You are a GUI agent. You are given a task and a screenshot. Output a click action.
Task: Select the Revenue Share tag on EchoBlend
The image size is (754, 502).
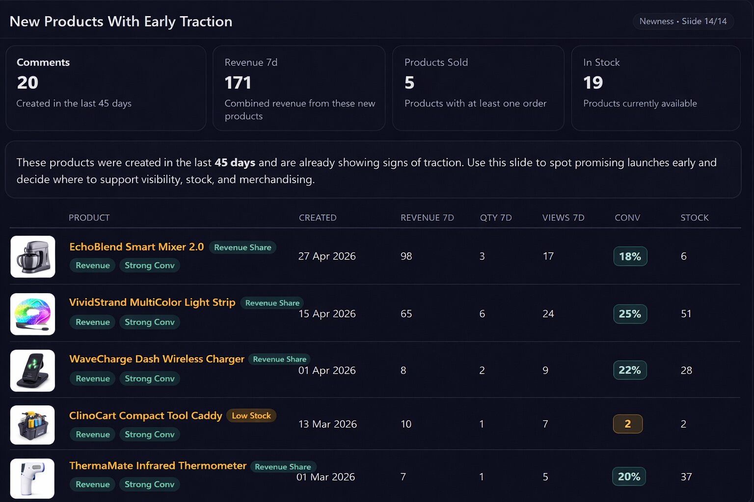point(242,248)
